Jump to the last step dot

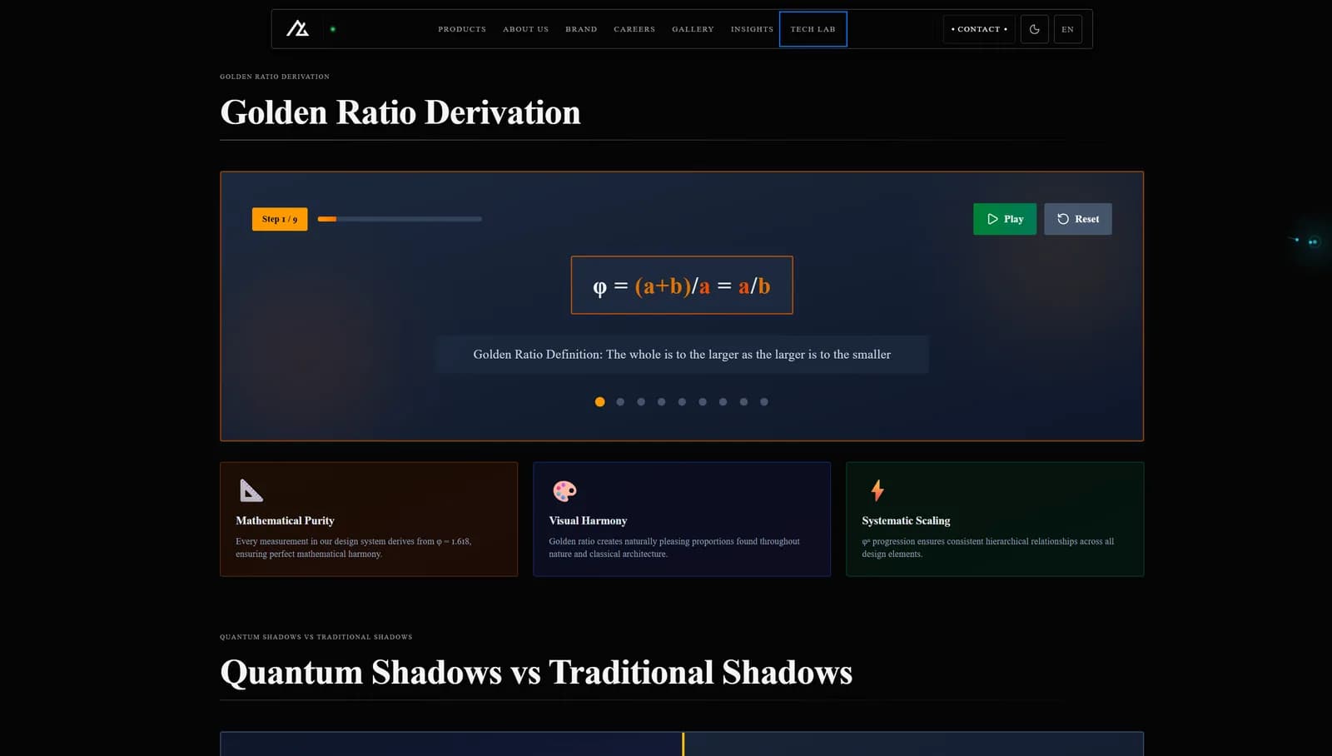point(764,402)
